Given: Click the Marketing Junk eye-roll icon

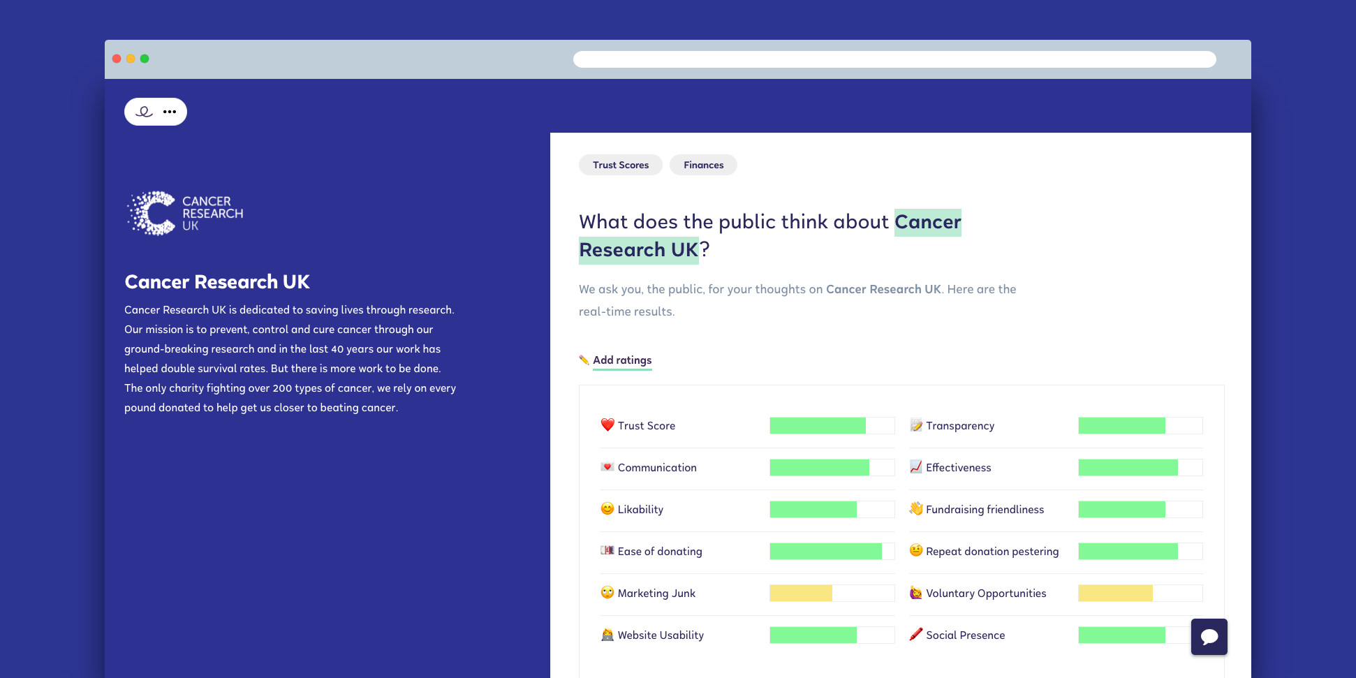Looking at the screenshot, I should tap(607, 592).
